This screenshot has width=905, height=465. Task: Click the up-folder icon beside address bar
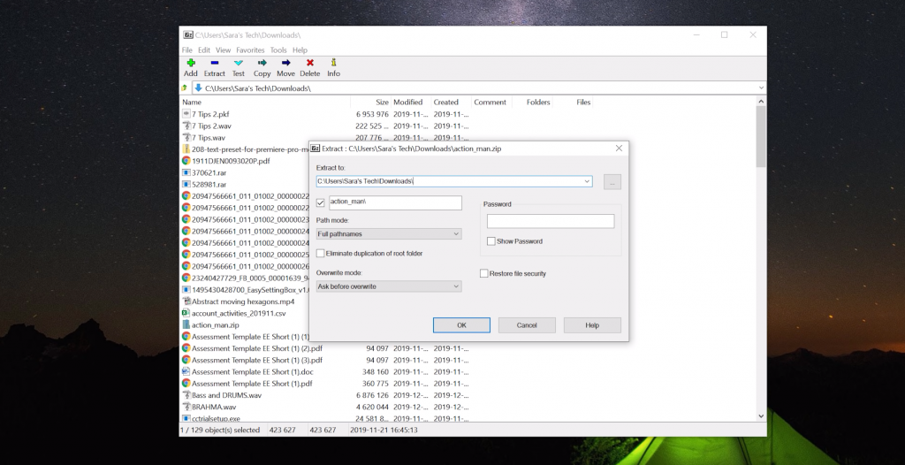tap(185, 88)
